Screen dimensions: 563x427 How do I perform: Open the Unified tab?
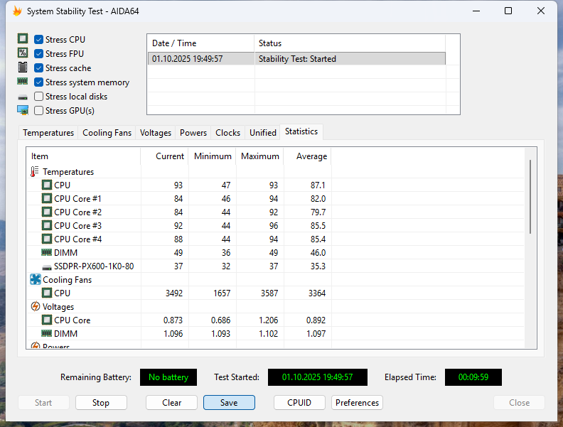(263, 133)
